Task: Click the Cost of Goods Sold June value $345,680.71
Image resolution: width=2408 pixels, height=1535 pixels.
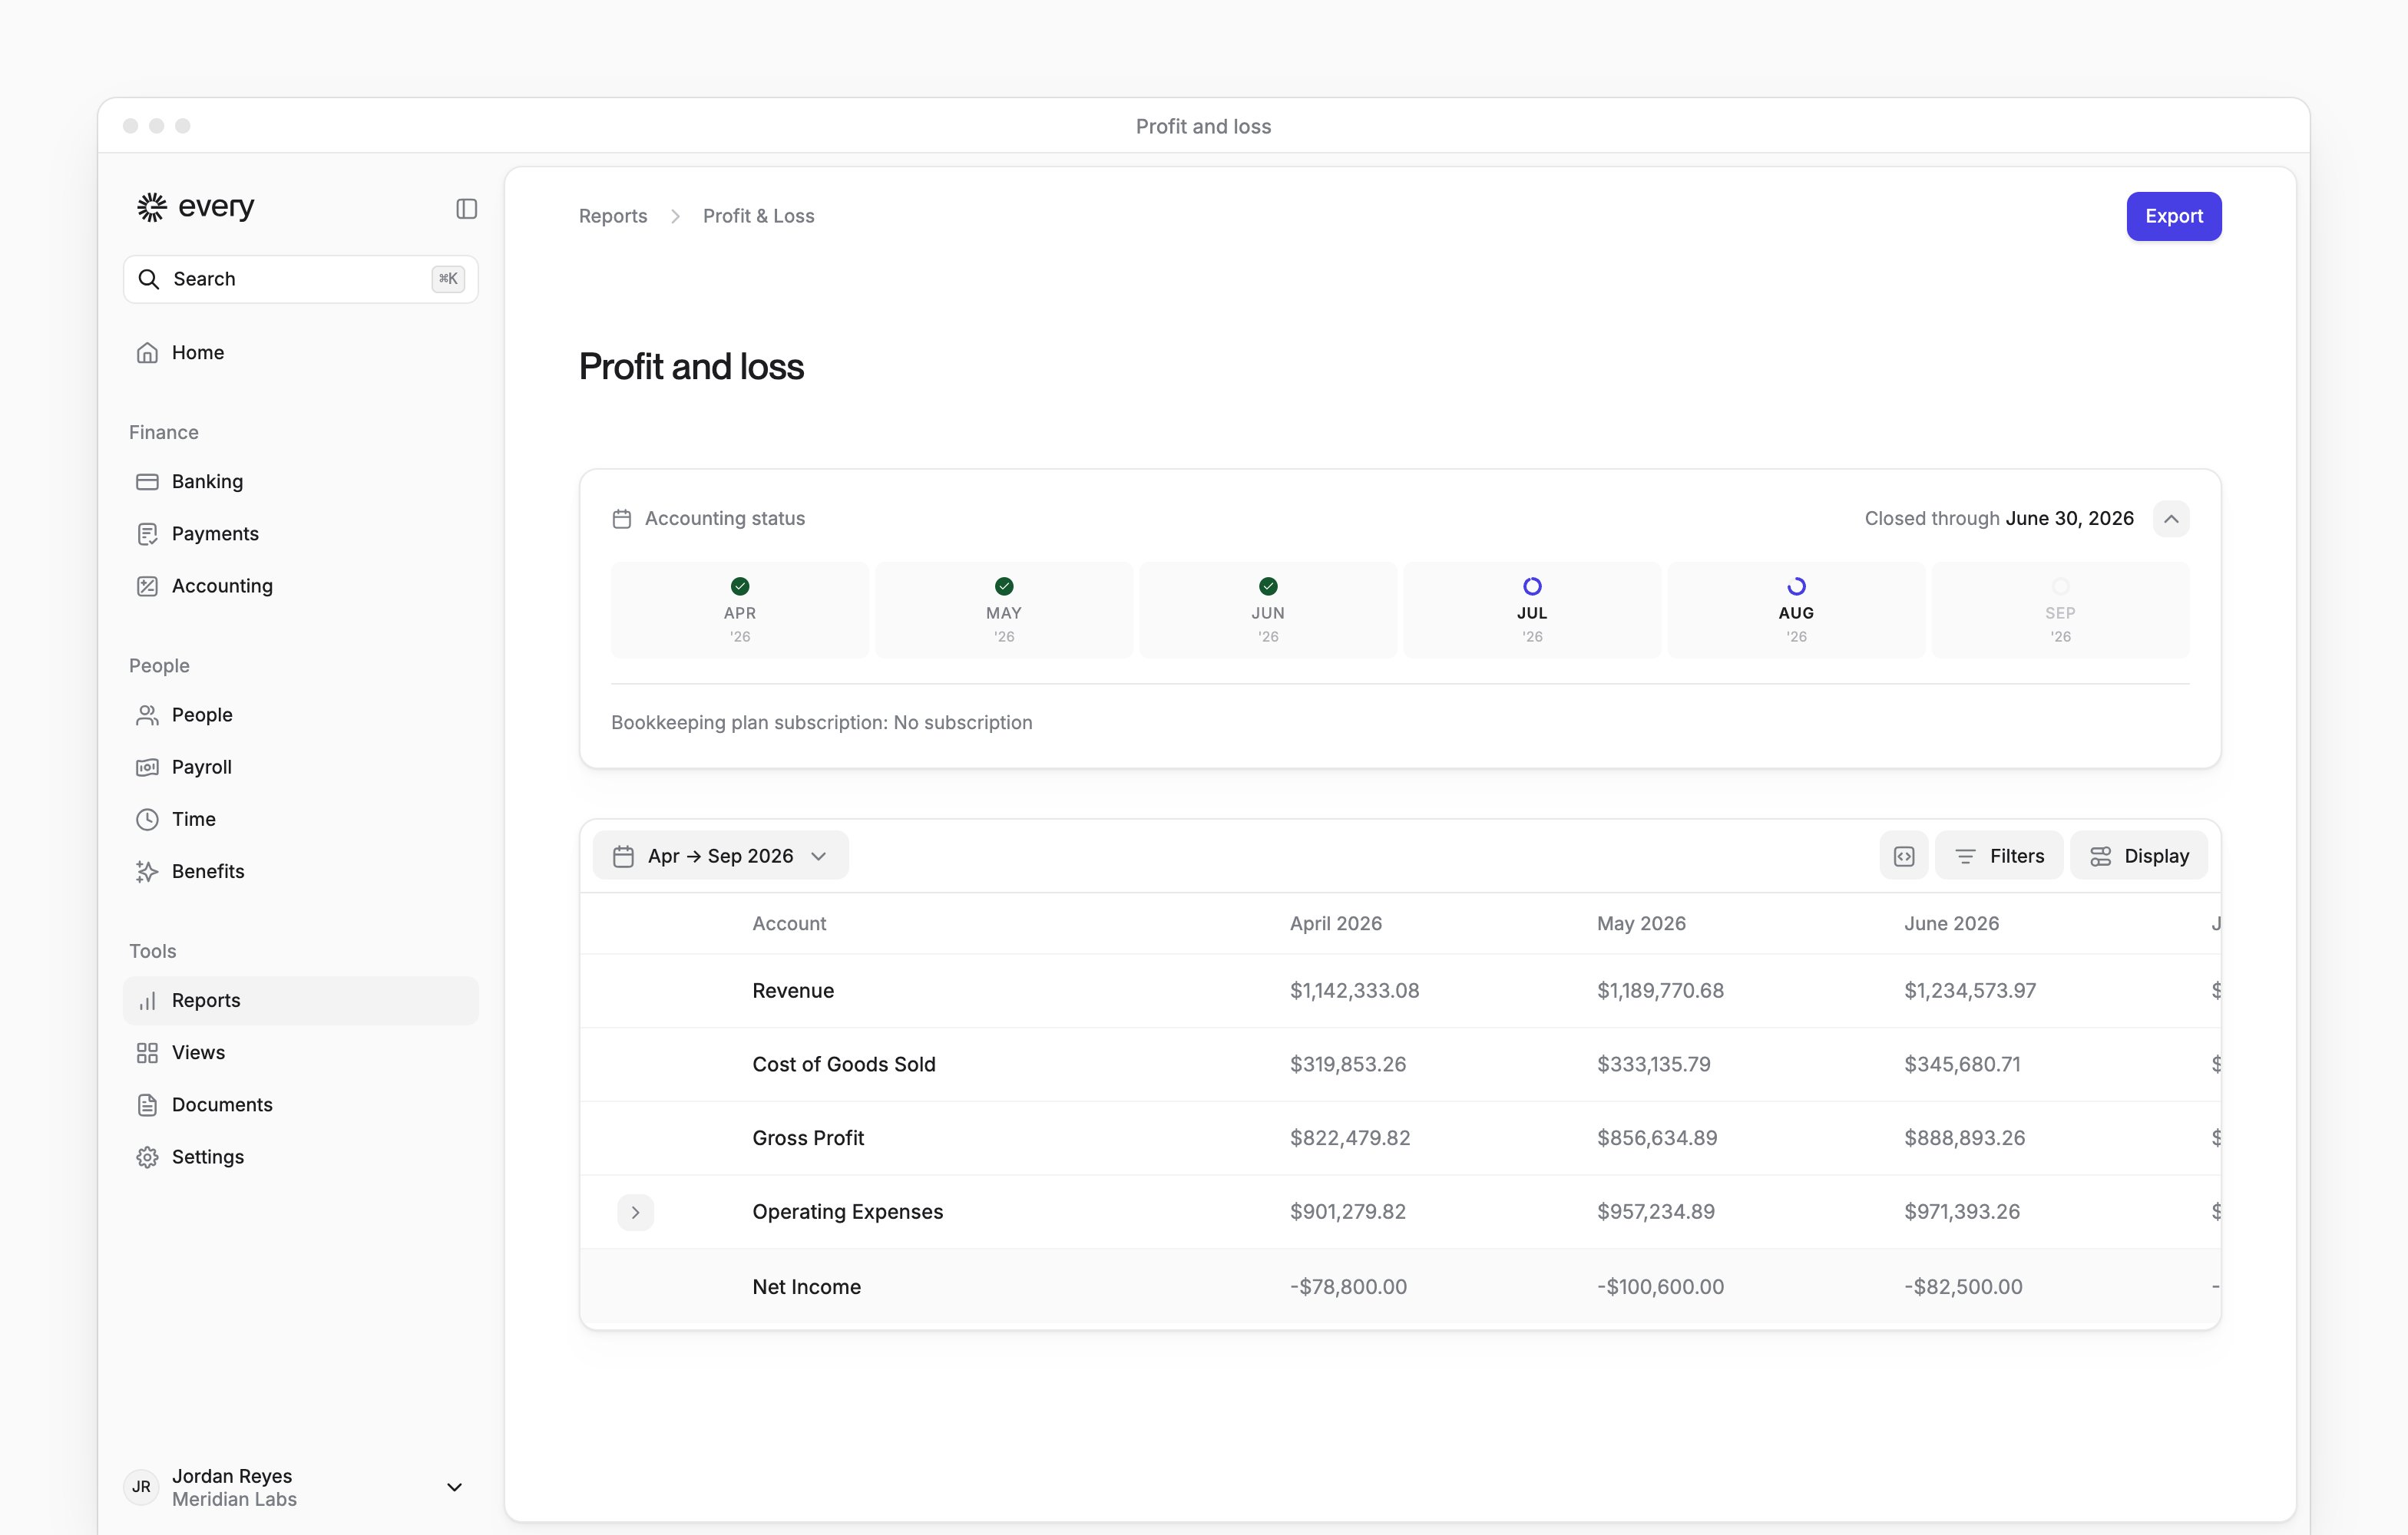Action: point(1962,1065)
